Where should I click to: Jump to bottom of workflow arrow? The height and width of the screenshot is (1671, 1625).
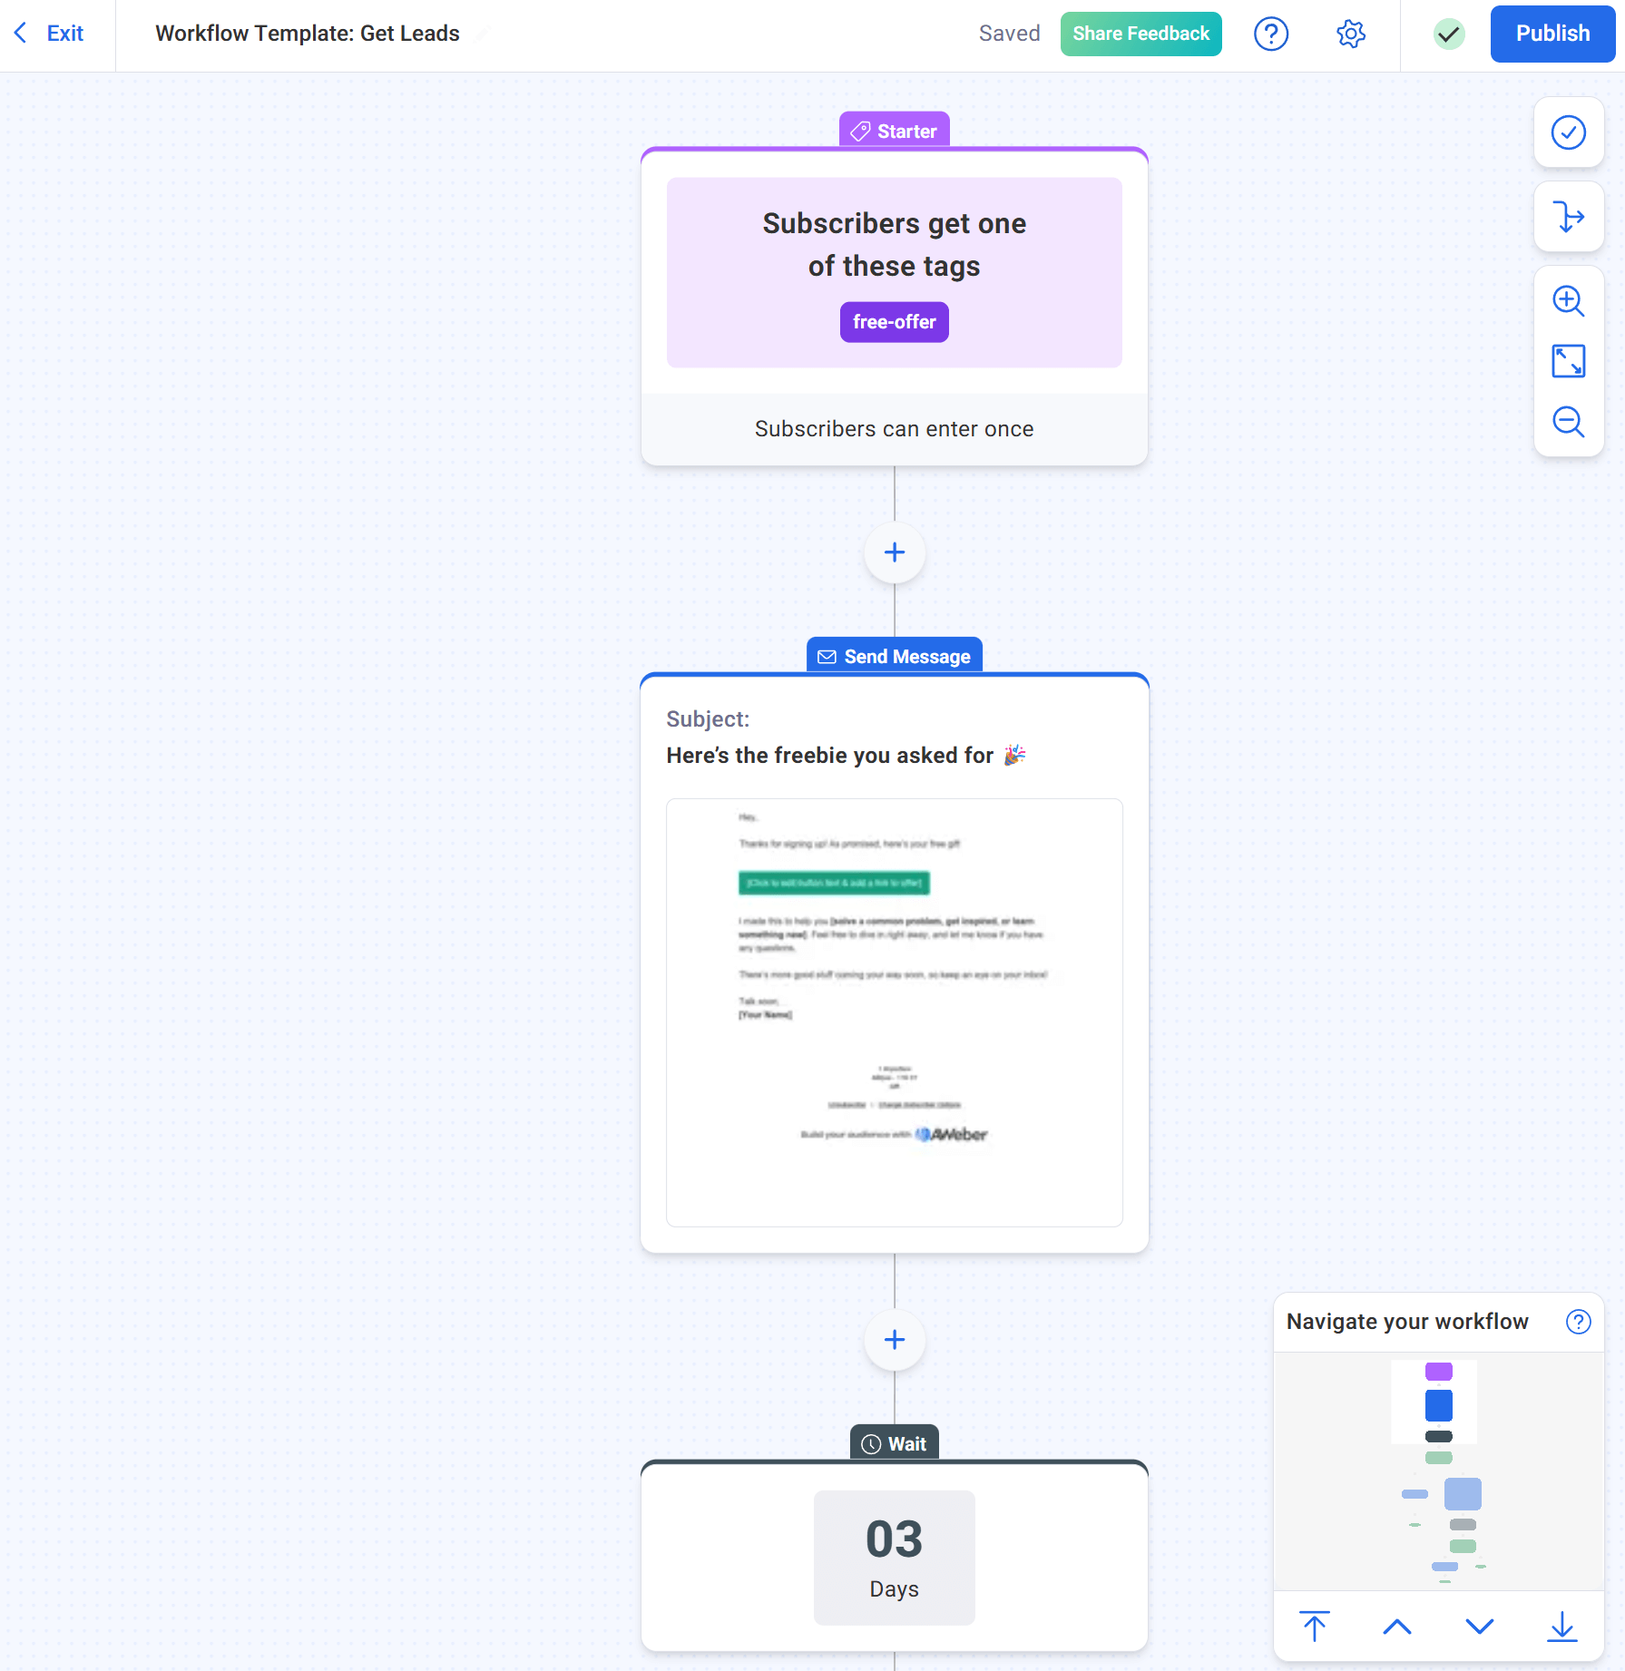1561,1627
